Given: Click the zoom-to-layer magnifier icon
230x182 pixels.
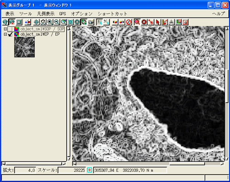Looking at the screenshot, I should click(63, 22).
